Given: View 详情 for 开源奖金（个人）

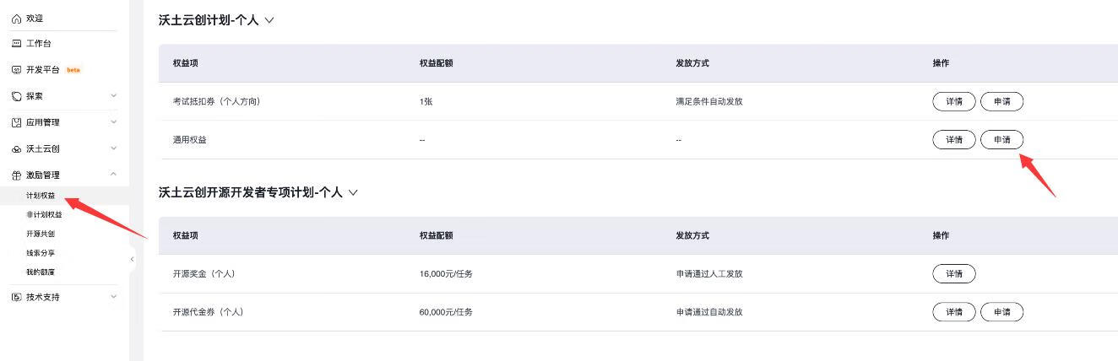Looking at the screenshot, I should [954, 274].
